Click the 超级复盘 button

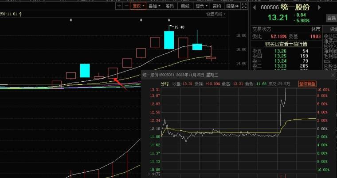pos(307,83)
